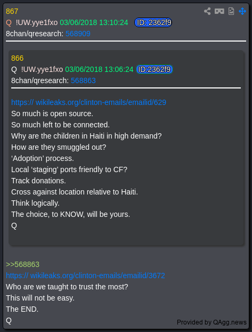Open the 568863 qresearch post link

click(x=83, y=80)
